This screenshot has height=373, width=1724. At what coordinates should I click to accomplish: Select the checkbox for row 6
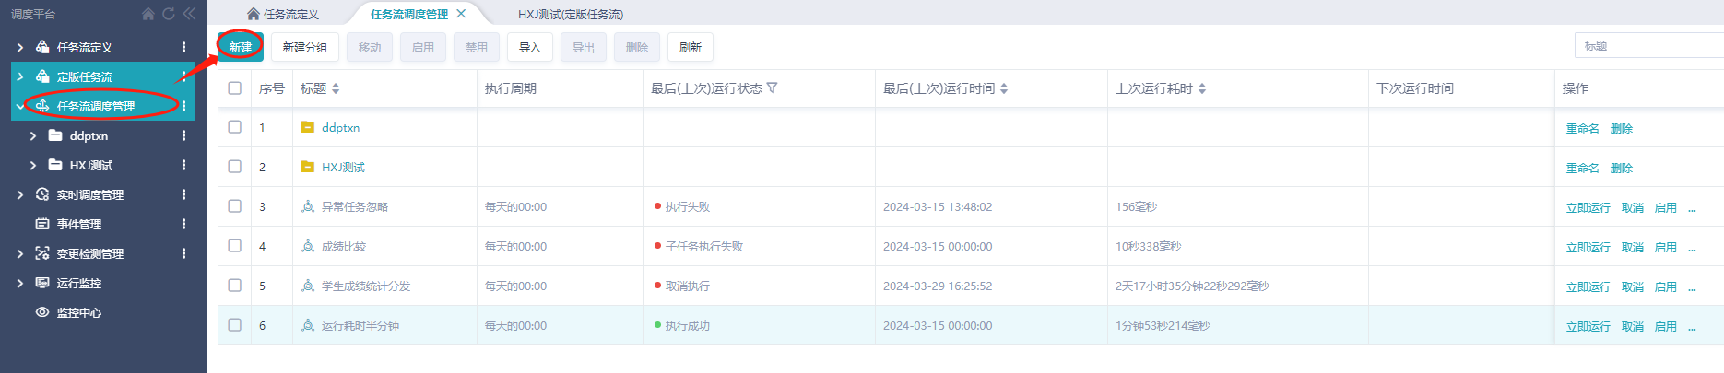tap(235, 325)
